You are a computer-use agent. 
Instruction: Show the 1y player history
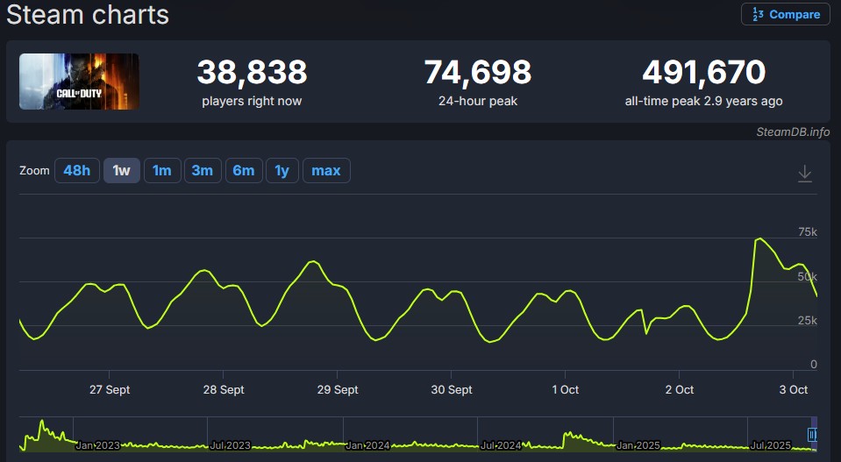point(282,170)
